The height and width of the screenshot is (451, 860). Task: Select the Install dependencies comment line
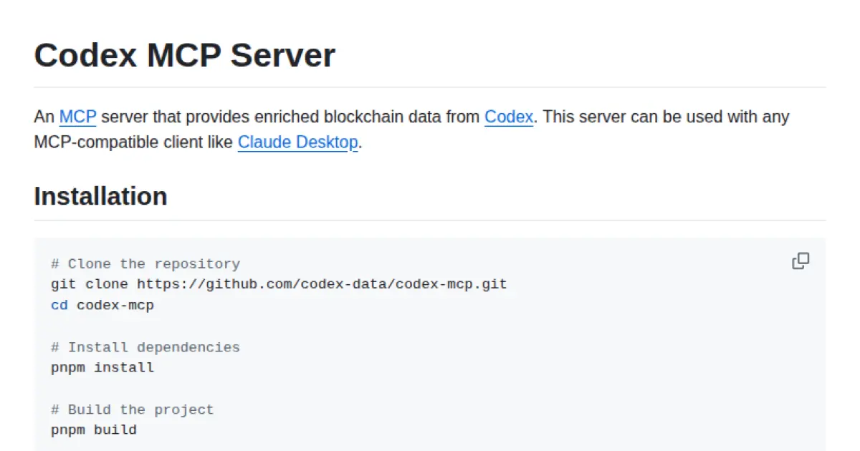tap(145, 346)
